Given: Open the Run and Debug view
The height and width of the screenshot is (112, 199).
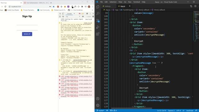Looking at the screenshot, I should 98,27.
